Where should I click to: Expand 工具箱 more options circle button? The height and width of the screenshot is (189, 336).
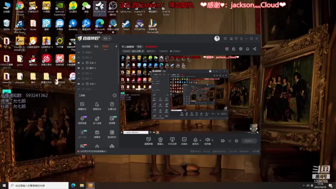[x=115, y=95]
